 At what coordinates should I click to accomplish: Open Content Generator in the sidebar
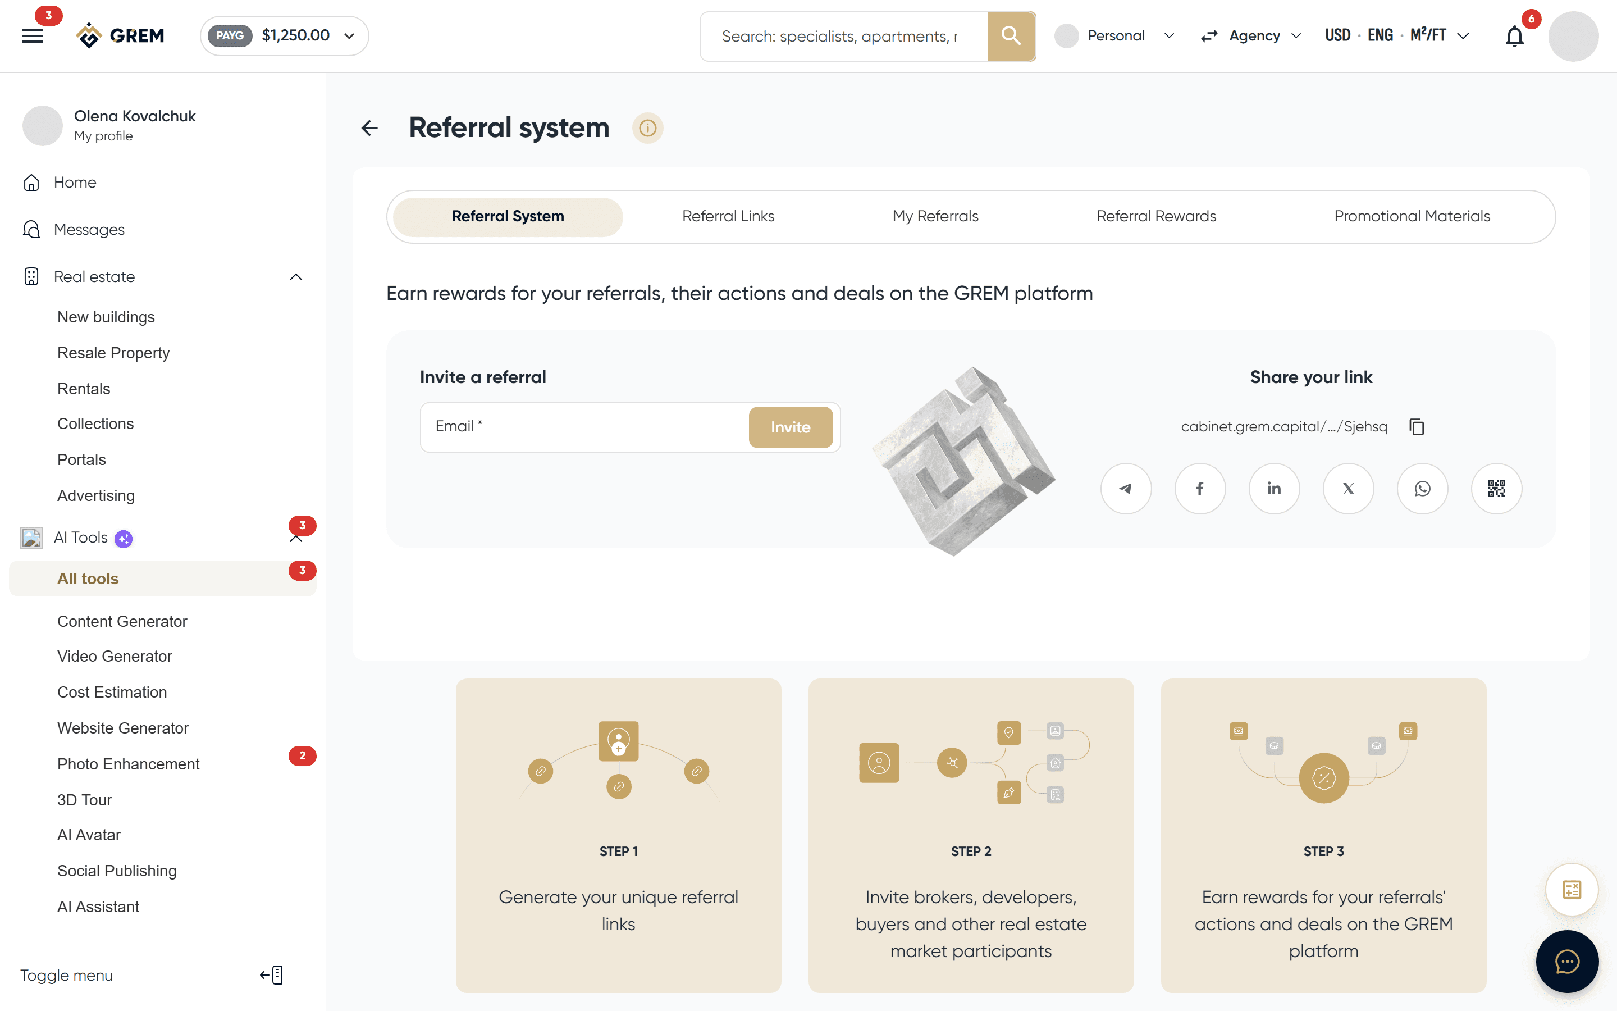[122, 621]
